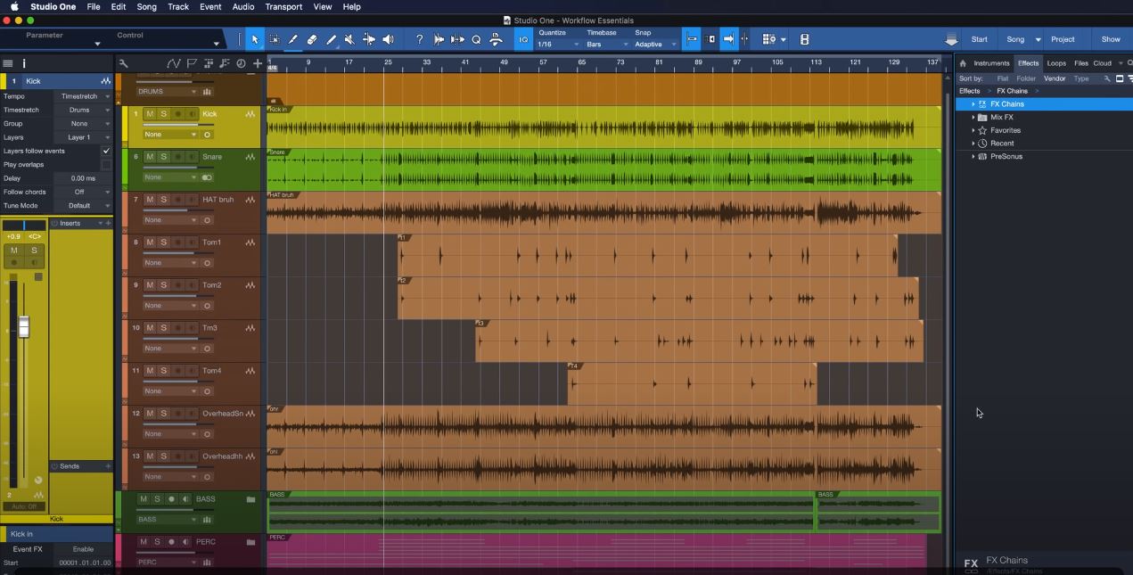
Task: Select the Listen speaker tool
Action: pyautogui.click(x=388, y=39)
